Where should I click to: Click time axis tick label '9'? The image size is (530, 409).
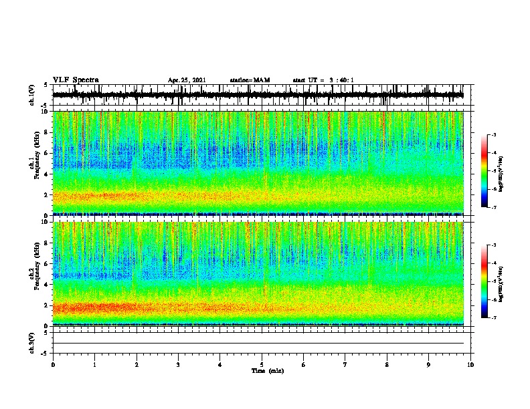[x=428, y=365]
